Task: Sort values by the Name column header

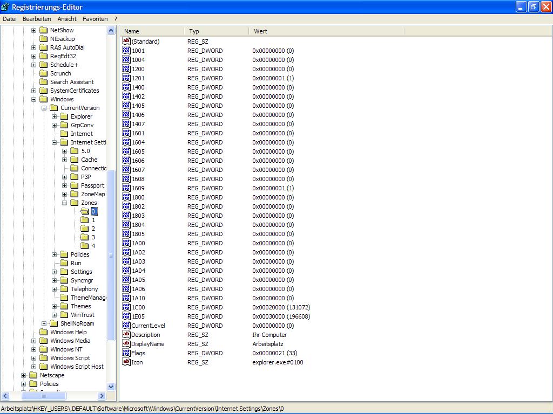Action: (152, 31)
